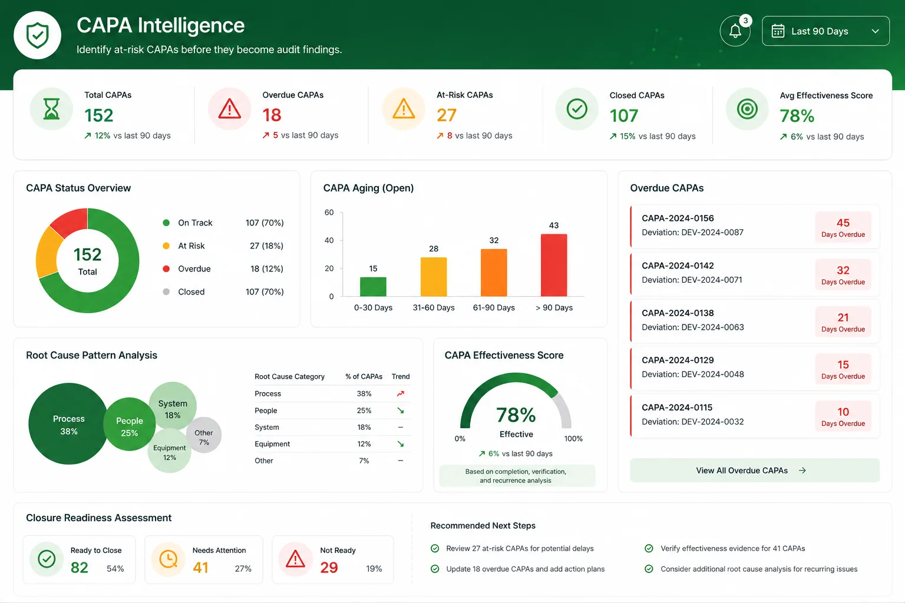
Task: Open overdue item CAPA-2024-0156
Action: point(755,226)
